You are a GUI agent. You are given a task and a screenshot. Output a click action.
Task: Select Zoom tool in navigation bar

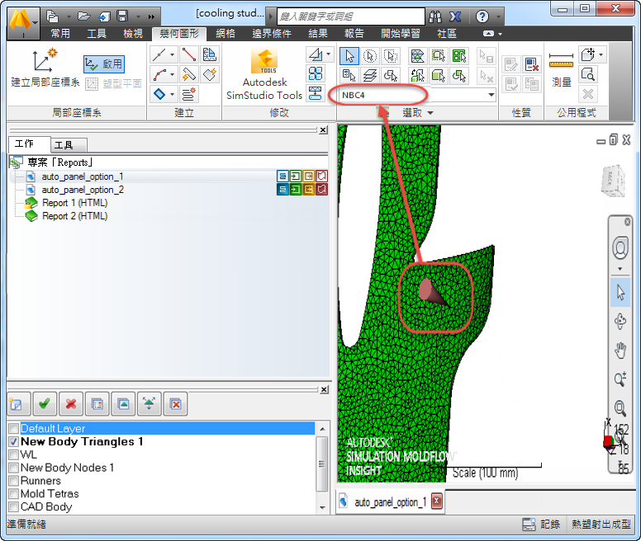click(x=620, y=379)
